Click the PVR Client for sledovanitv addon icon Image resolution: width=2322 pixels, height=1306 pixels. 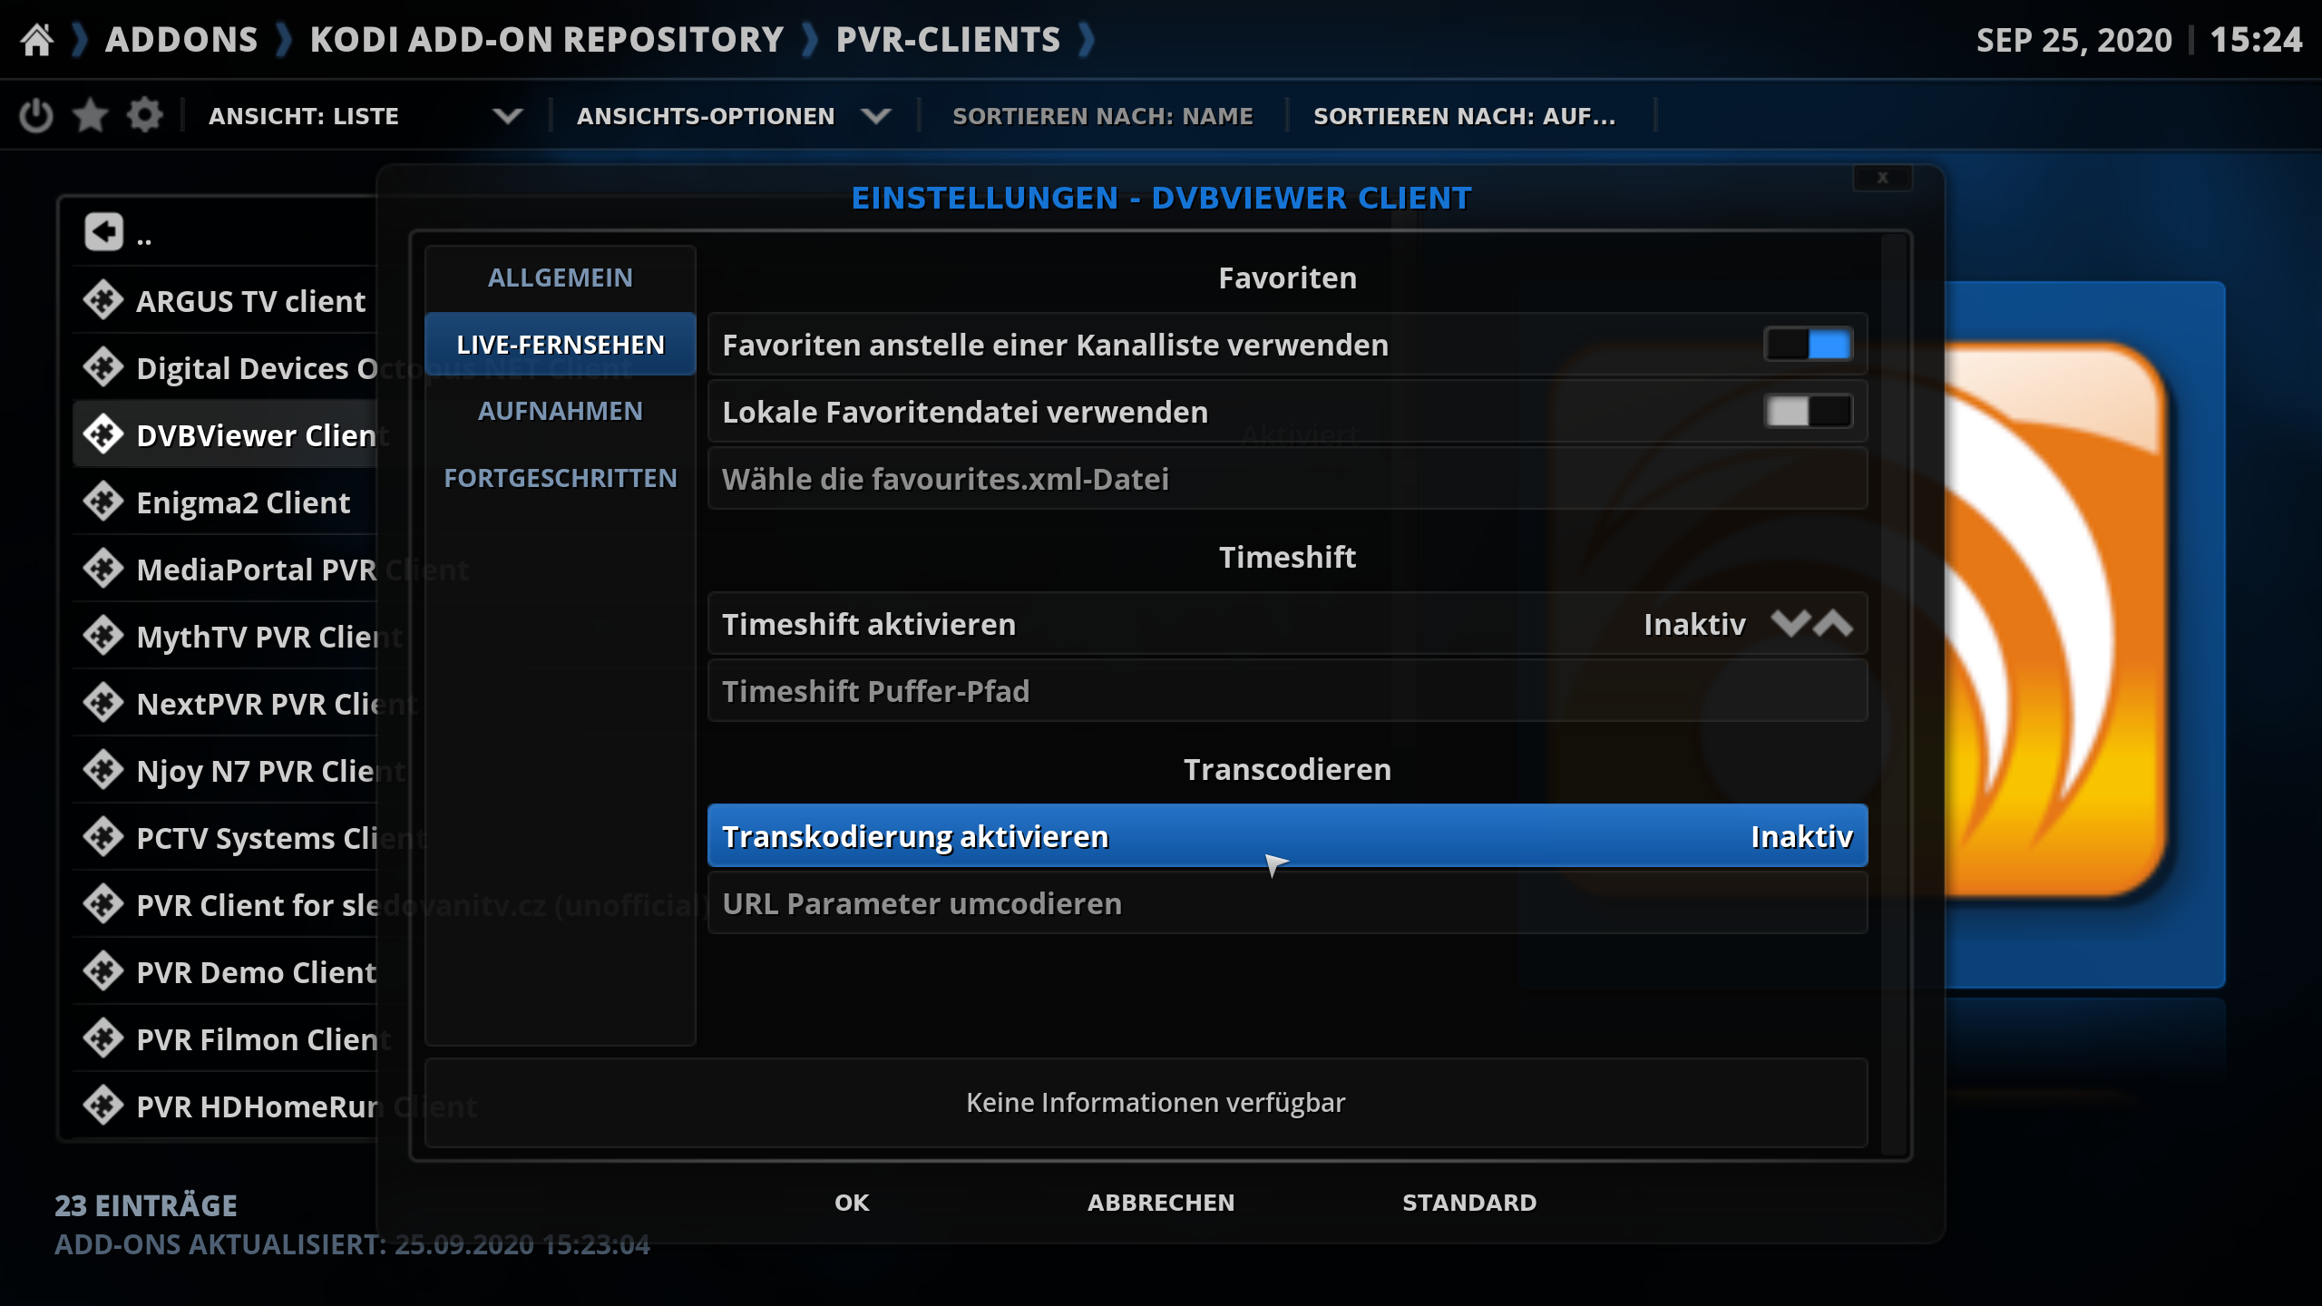[103, 904]
